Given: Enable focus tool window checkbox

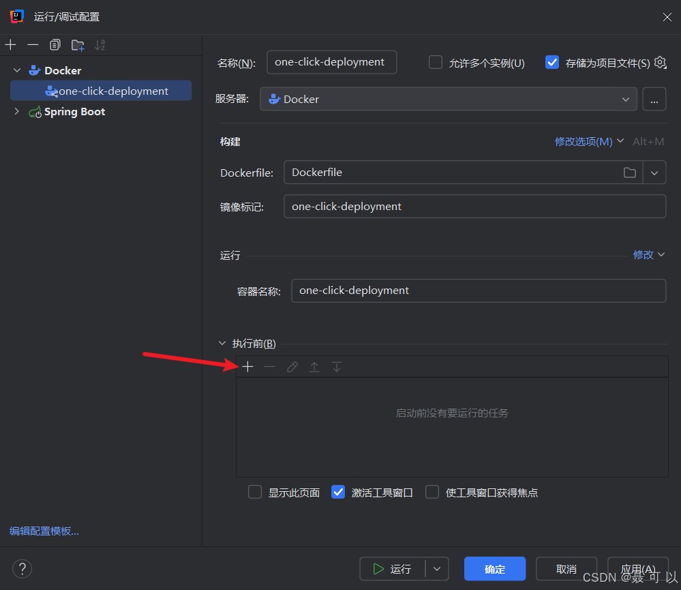Looking at the screenshot, I should [x=432, y=492].
